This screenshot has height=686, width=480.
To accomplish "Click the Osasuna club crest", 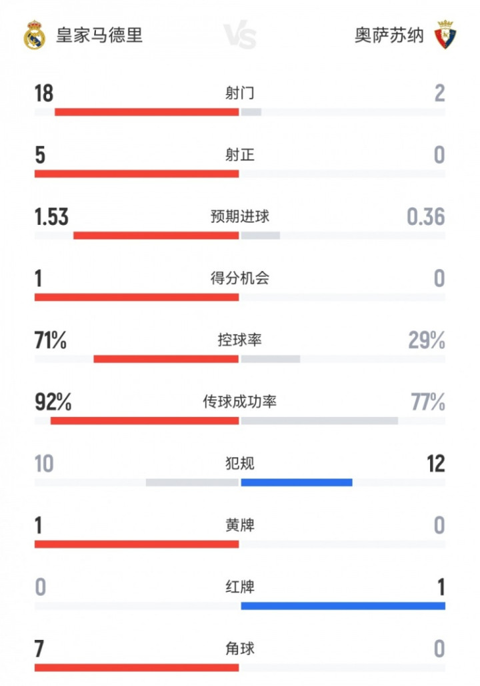I will click(x=444, y=35).
